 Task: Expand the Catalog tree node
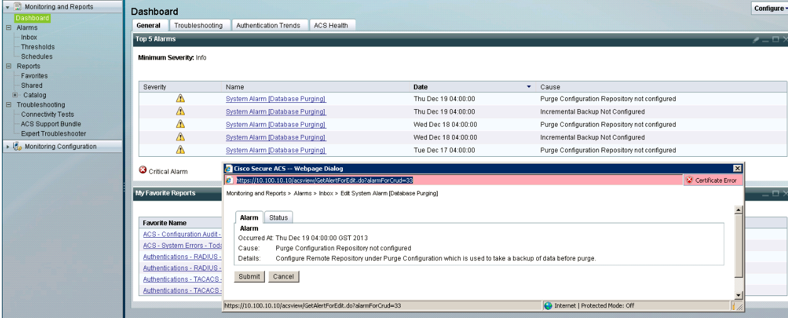pos(16,95)
